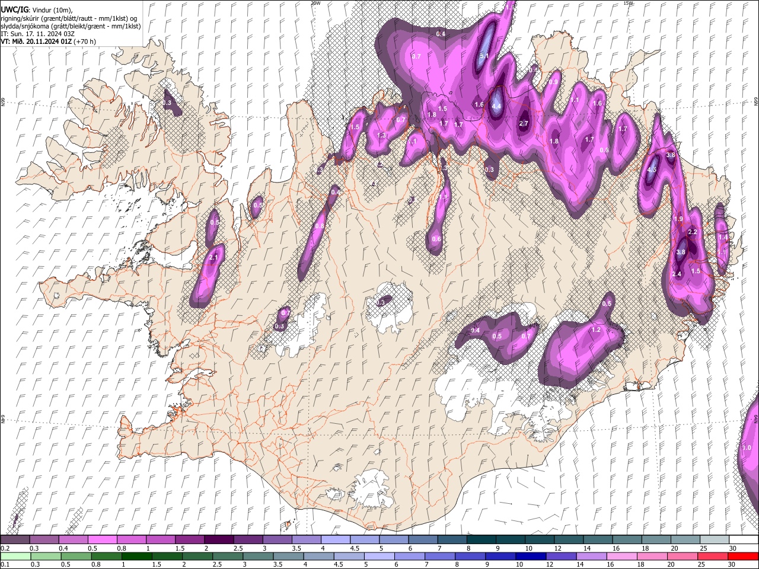Select the 1.5 purple swatch, snow scale
The image size is (759, 569).
(x=190, y=540)
